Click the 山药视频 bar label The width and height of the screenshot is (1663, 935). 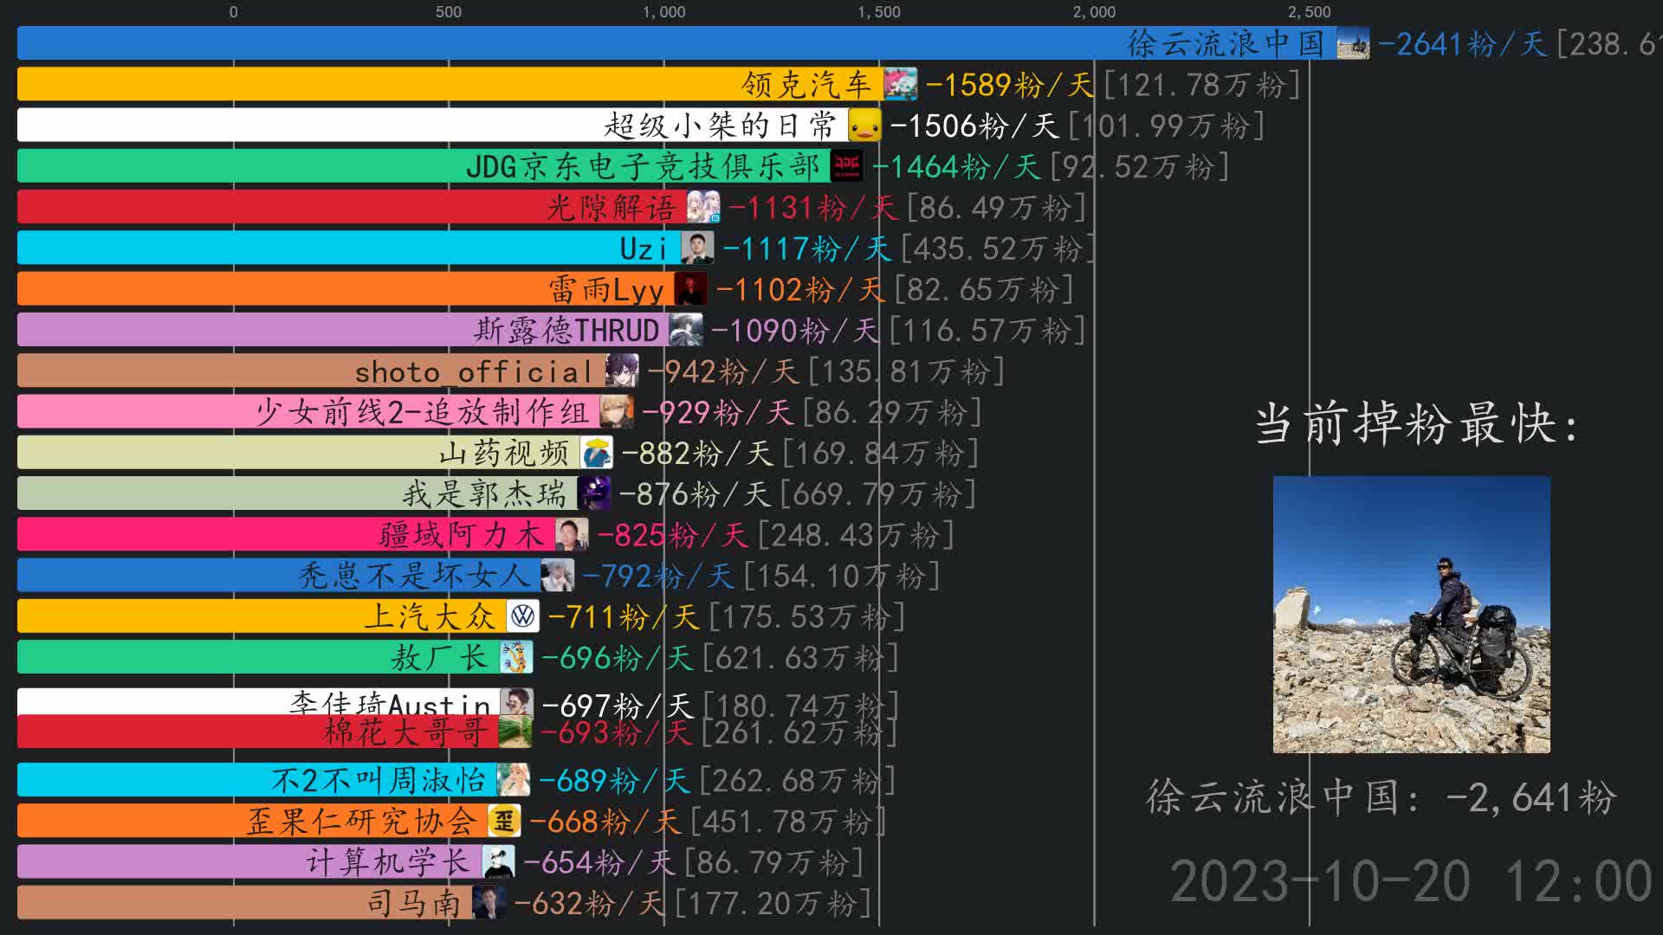[x=504, y=454]
